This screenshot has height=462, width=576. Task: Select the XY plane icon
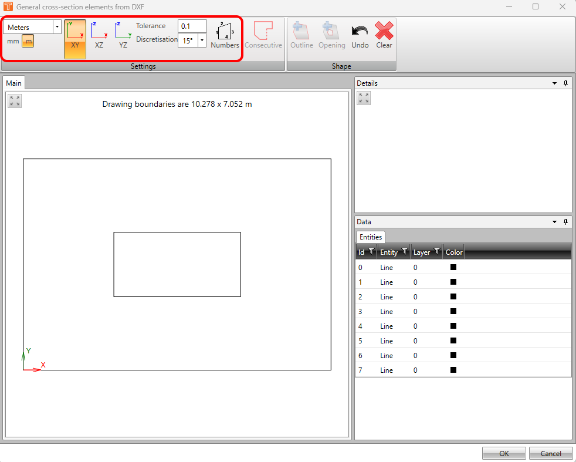[x=75, y=32]
